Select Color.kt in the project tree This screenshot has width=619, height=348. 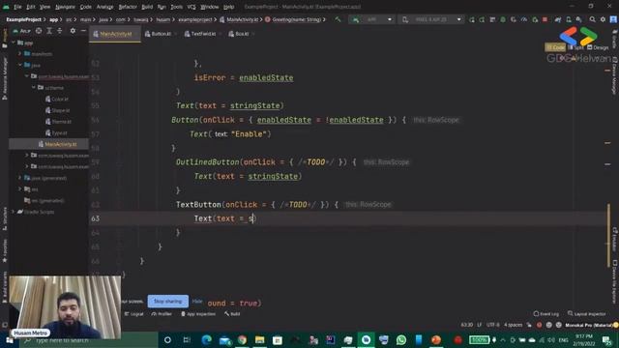pos(57,99)
